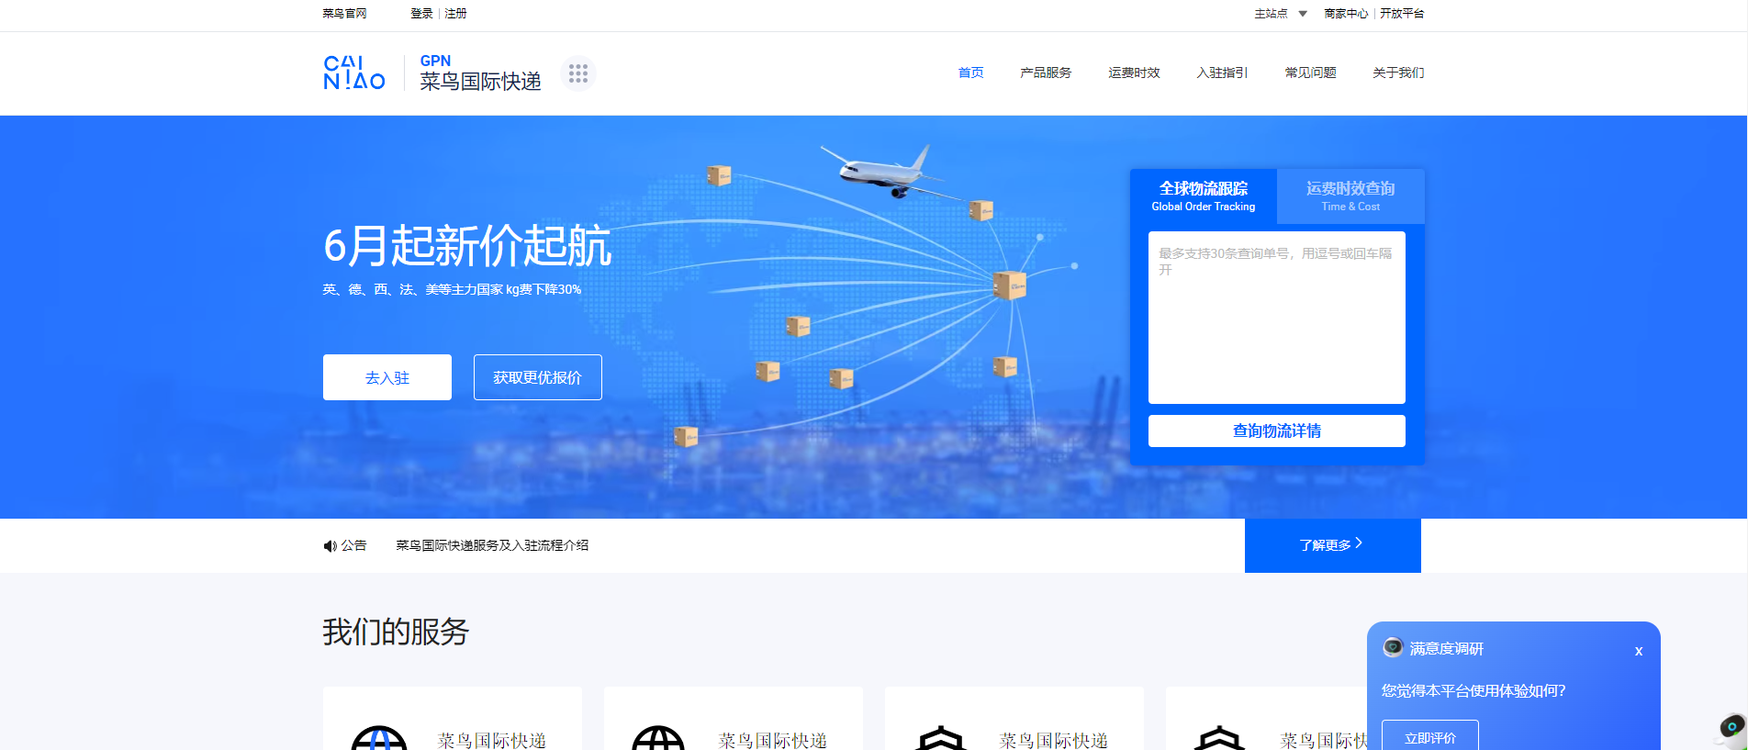Open 商家中心 merchant center link
This screenshot has height=750, width=1748.
click(x=1346, y=14)
